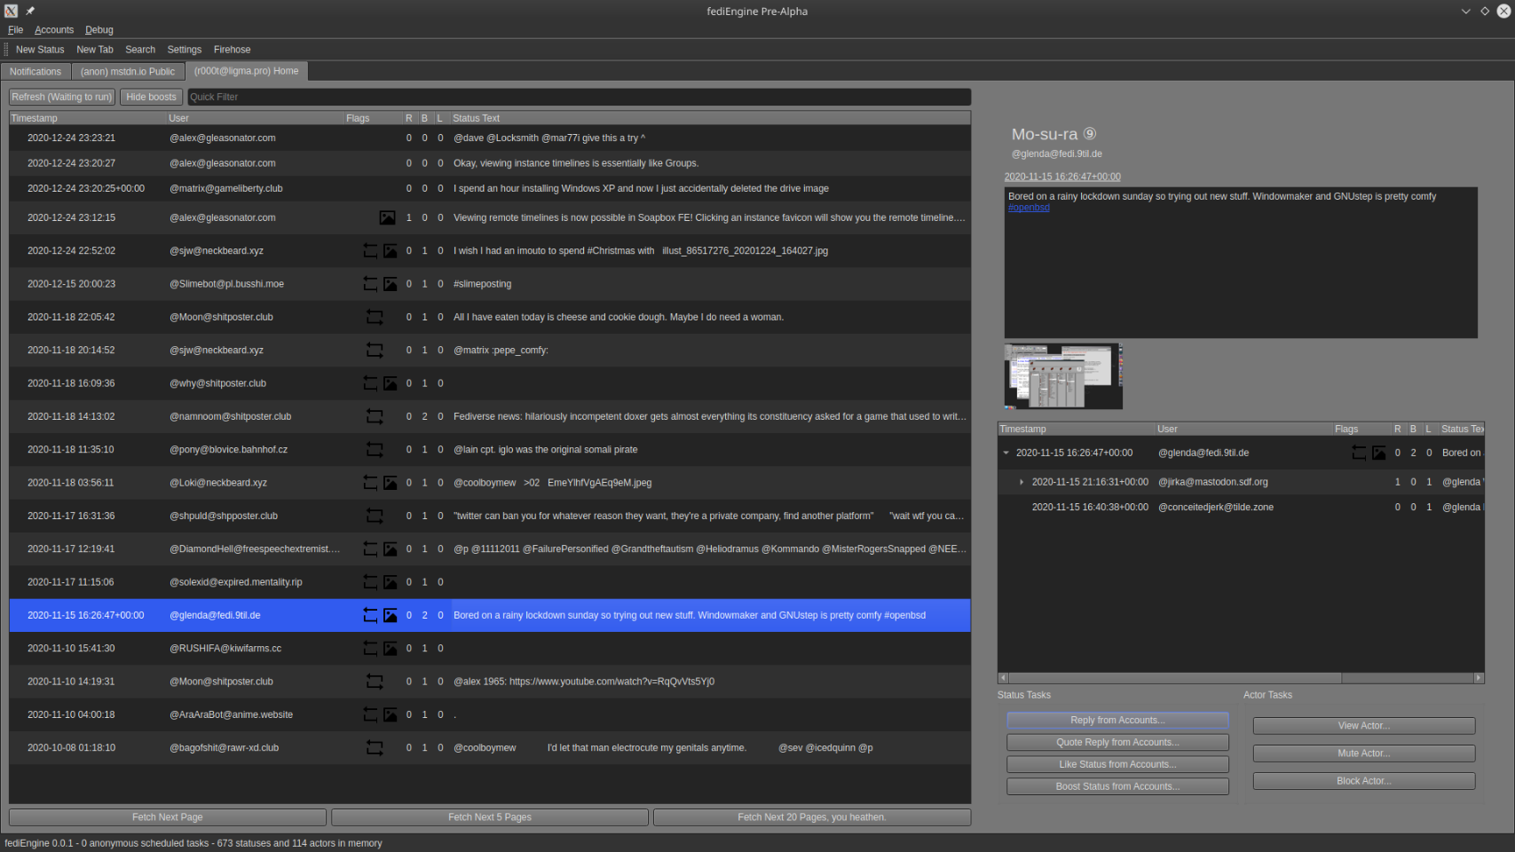This screenshot has height=852, width=1515.
Task: Click the boost icon in @glenda's highlighted row
Action: 370,615
